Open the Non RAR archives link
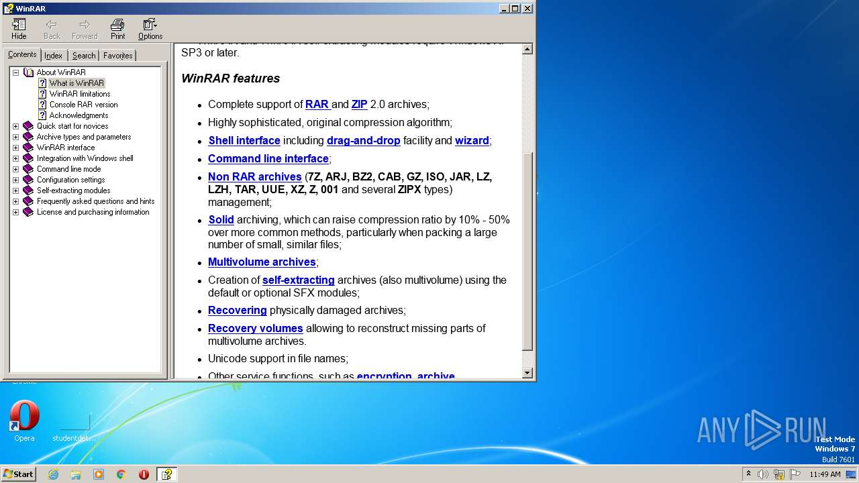 tap(255, 176)
